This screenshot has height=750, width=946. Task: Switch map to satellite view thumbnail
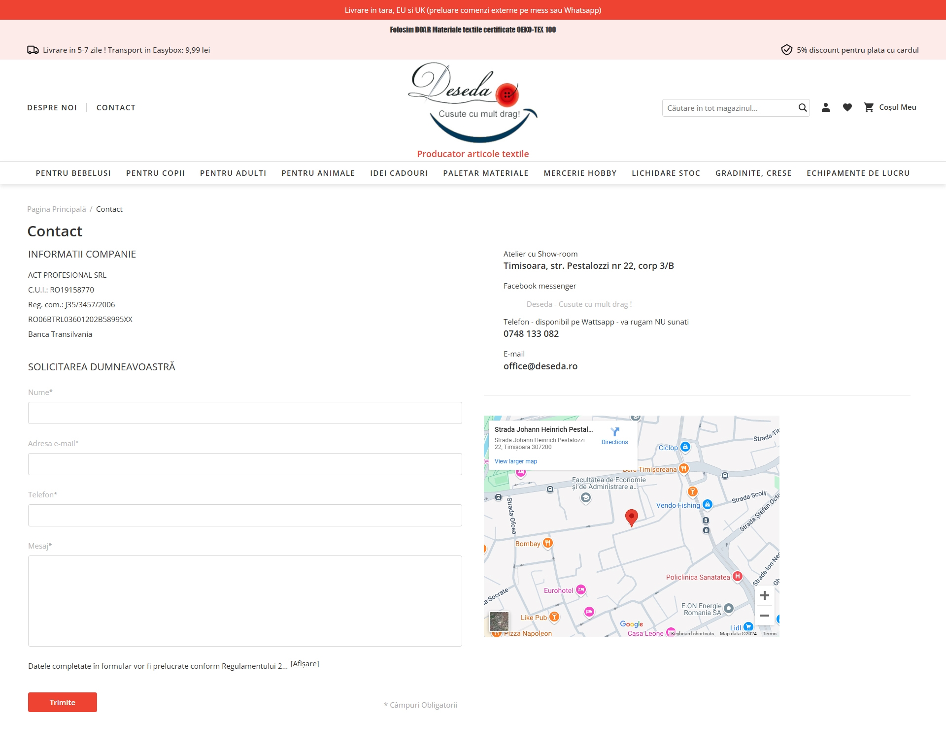pyautogui.click(x=499, y=621)
